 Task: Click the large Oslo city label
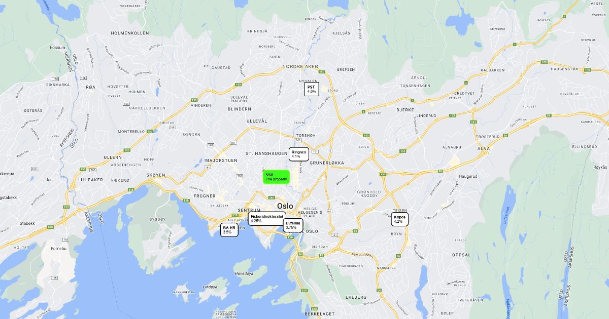point(285,206)
